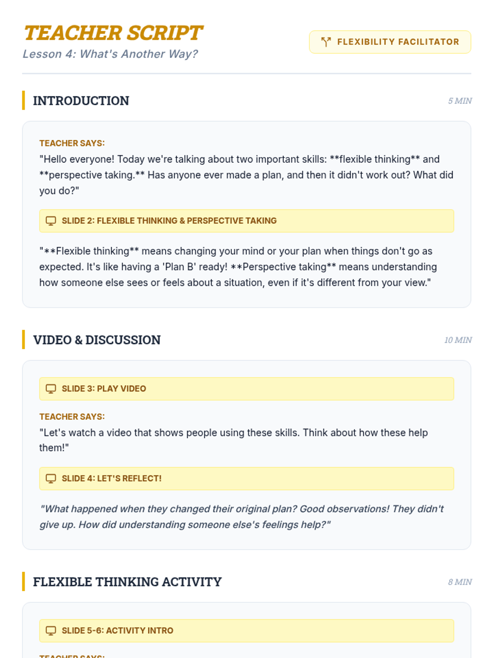This screenshot has height=658, width=493.
Task: Click the Flexibility Facilitator badge
Action: click(389, 42)
